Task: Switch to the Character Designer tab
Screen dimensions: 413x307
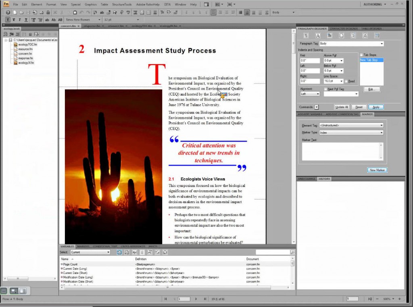Action: click(344, 29)
